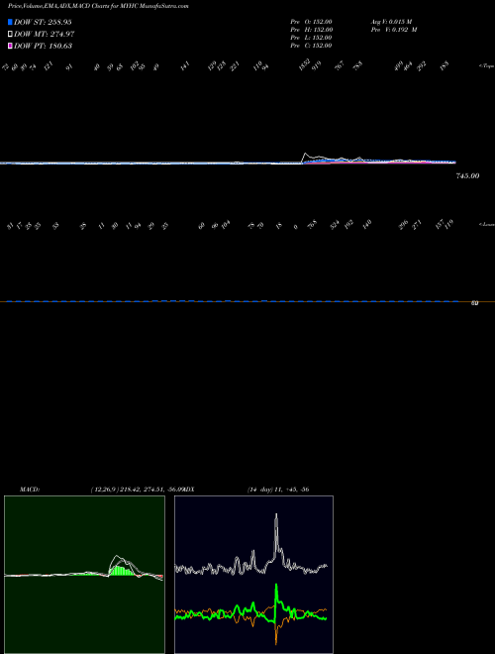Screen dimensions: 495x654
Task: Click the MACD: heading label
Action: (30, 490)
